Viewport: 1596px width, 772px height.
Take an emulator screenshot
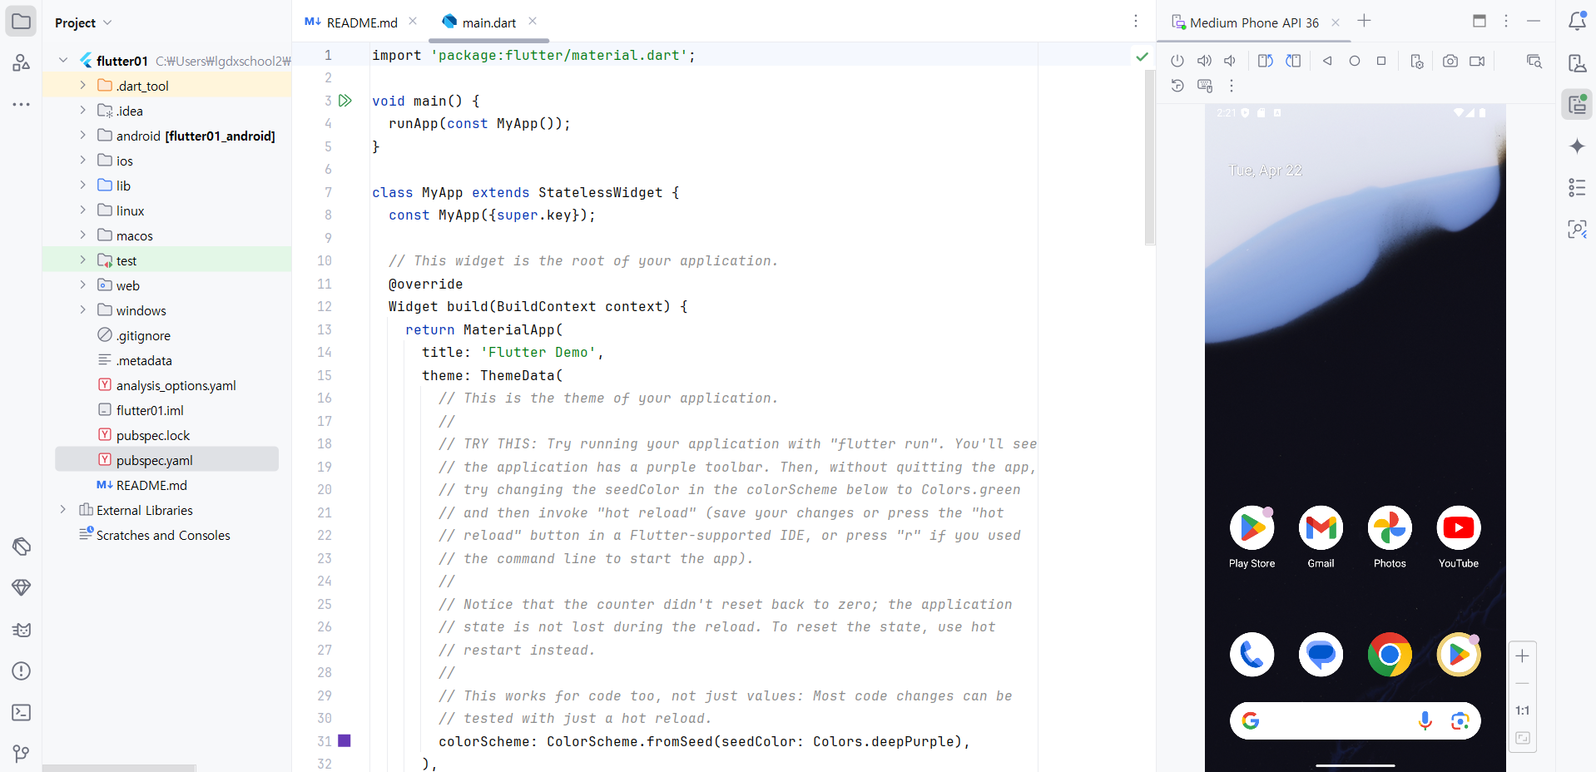pyautogui.click(x=1450, y=61)
